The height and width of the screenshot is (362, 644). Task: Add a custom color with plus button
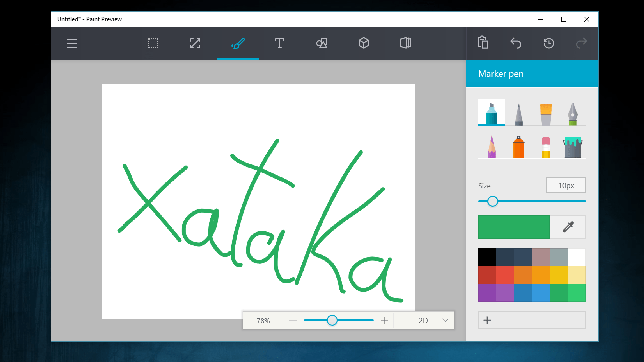coord(532,320)
